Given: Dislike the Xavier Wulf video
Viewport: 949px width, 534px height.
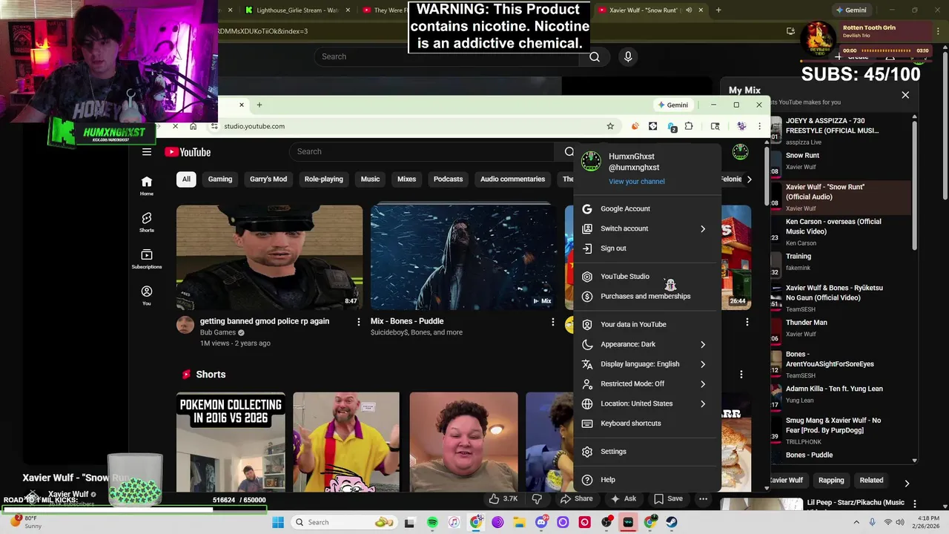Looking at the screenshot, I should [x=537, y=499].
